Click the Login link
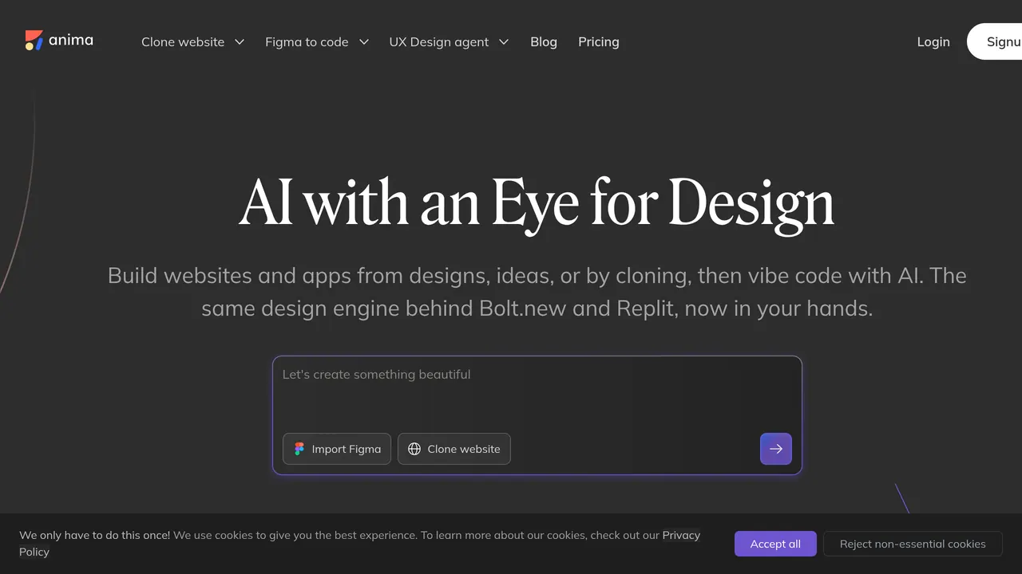1022x574 pixels. (933, 41)
